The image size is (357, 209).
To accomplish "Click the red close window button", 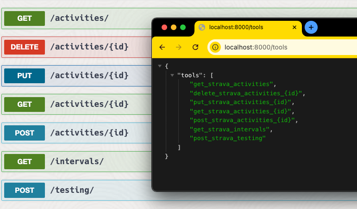I will pyautogui.click(x=164, y=28).
